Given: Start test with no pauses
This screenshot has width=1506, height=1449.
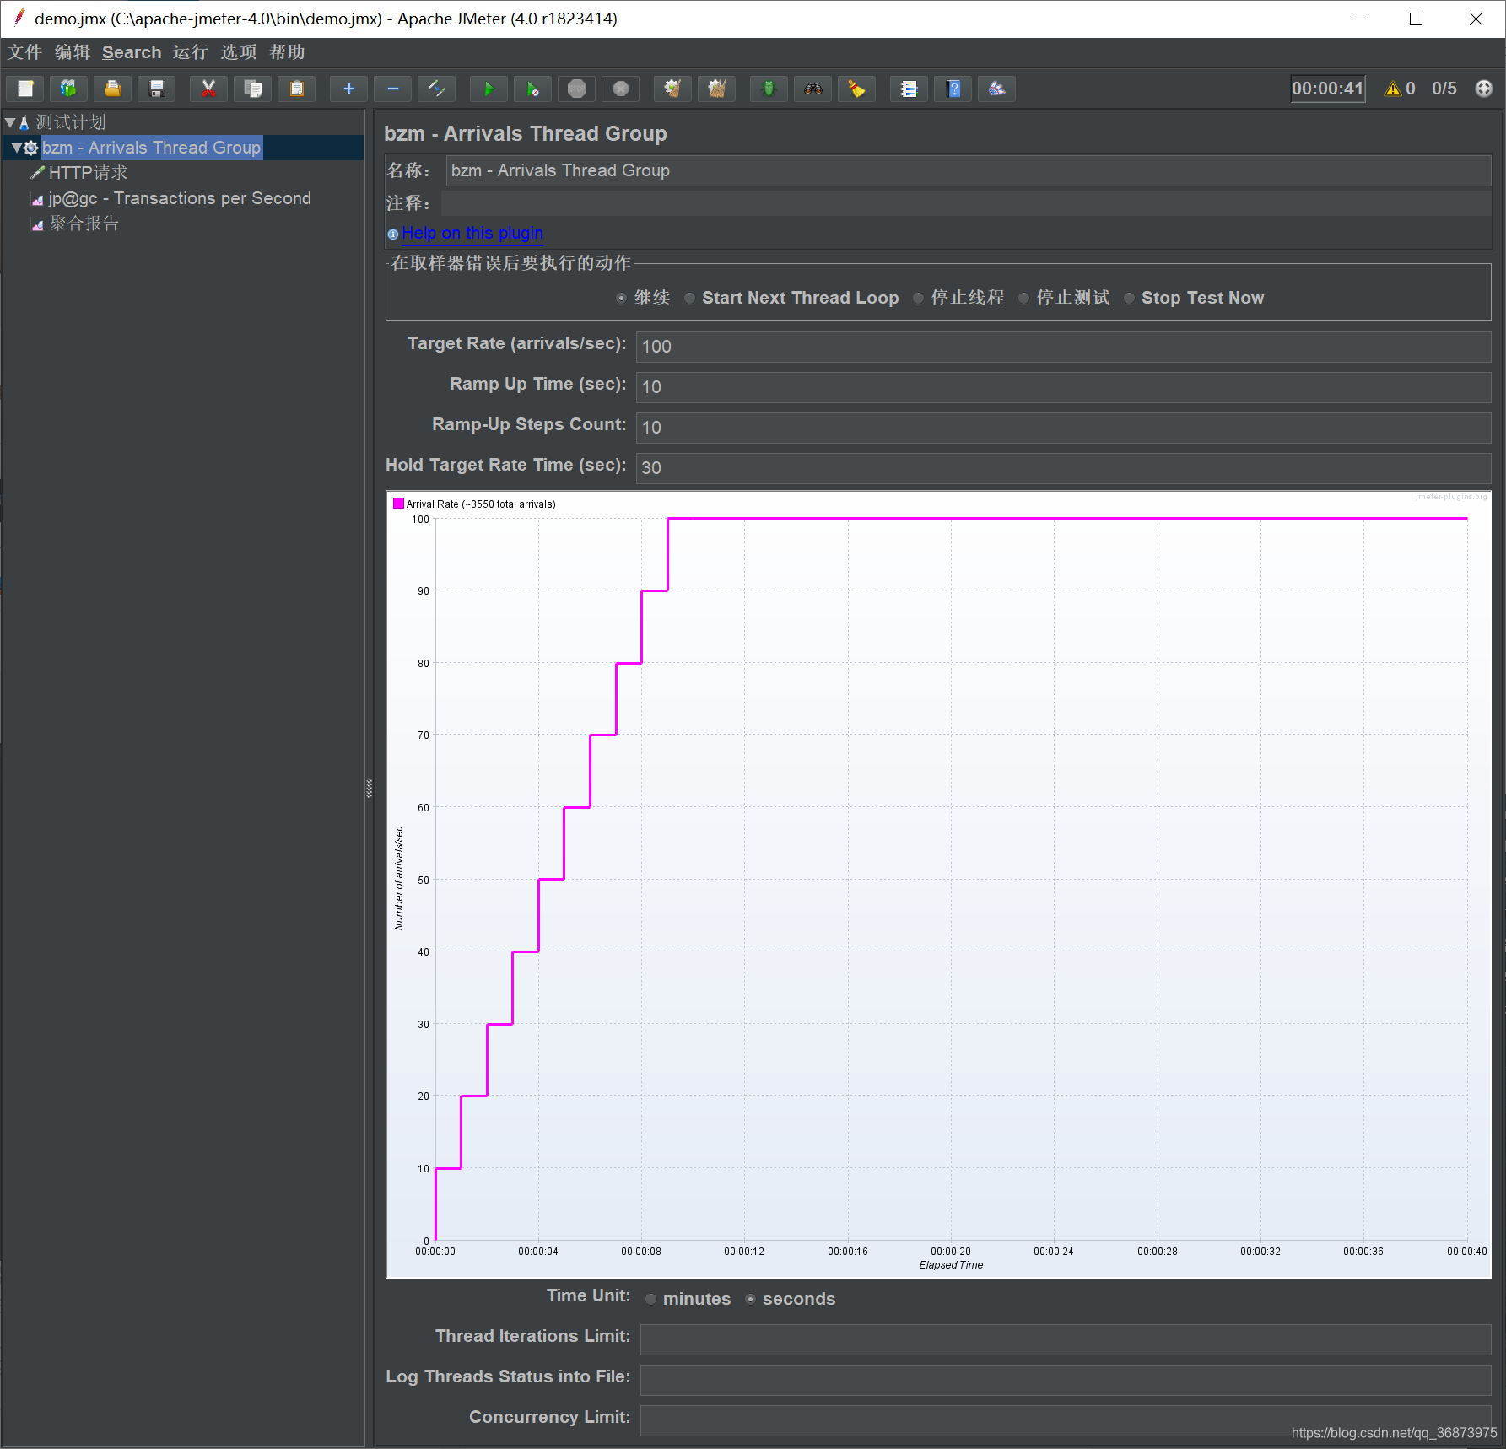Looking at the screenshot, I should (533, 89).
